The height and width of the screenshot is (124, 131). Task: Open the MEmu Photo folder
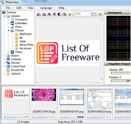pyautogui.click(x=26, y=45)
